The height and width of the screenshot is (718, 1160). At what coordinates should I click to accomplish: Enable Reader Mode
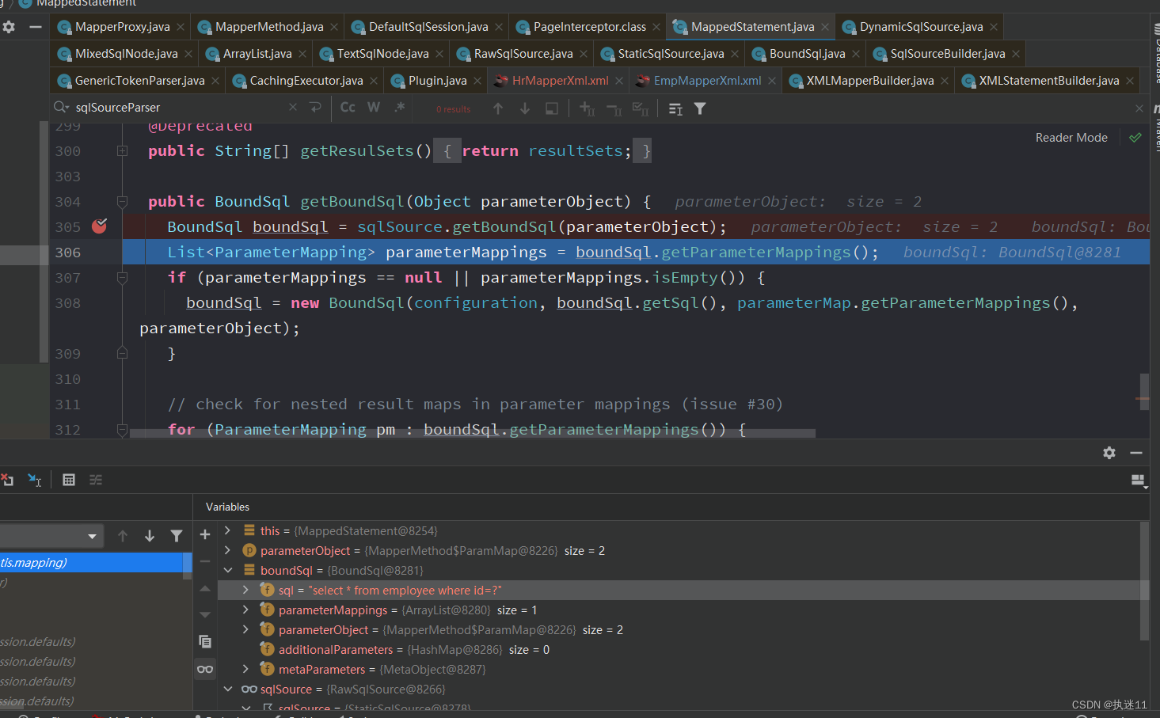click(1071, 138)
